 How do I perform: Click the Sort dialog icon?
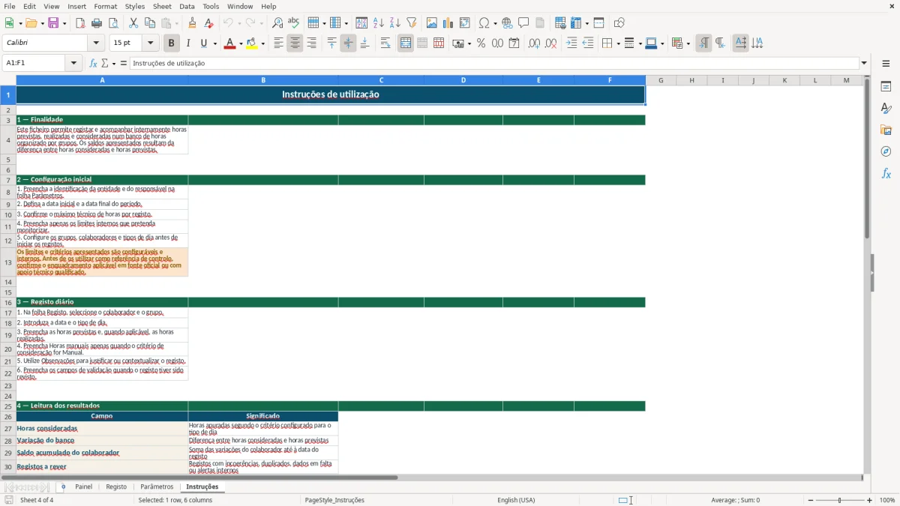click(361, 23)
